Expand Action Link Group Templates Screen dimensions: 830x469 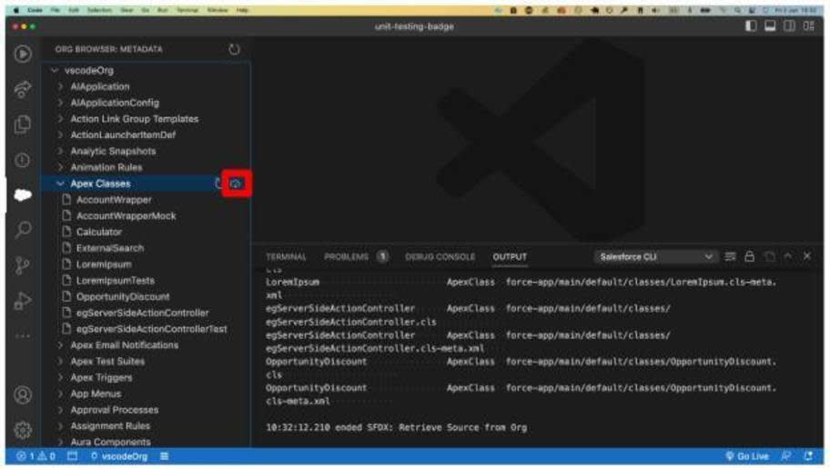click(x=60, y=119)
